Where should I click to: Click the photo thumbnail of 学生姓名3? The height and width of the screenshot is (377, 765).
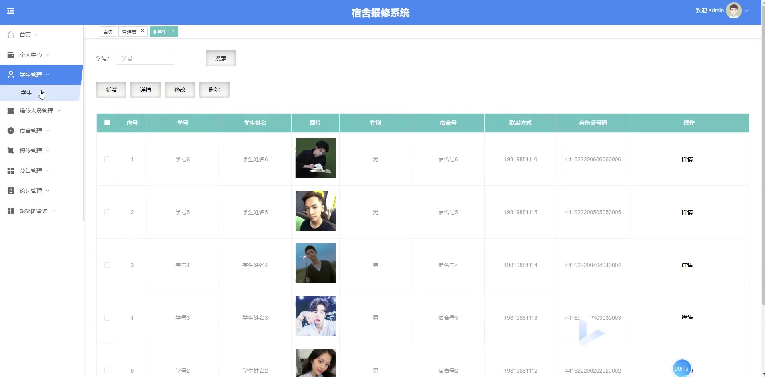316,316
